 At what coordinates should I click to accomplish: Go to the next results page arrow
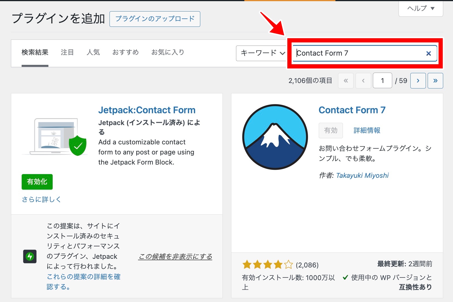coord(418,81)
